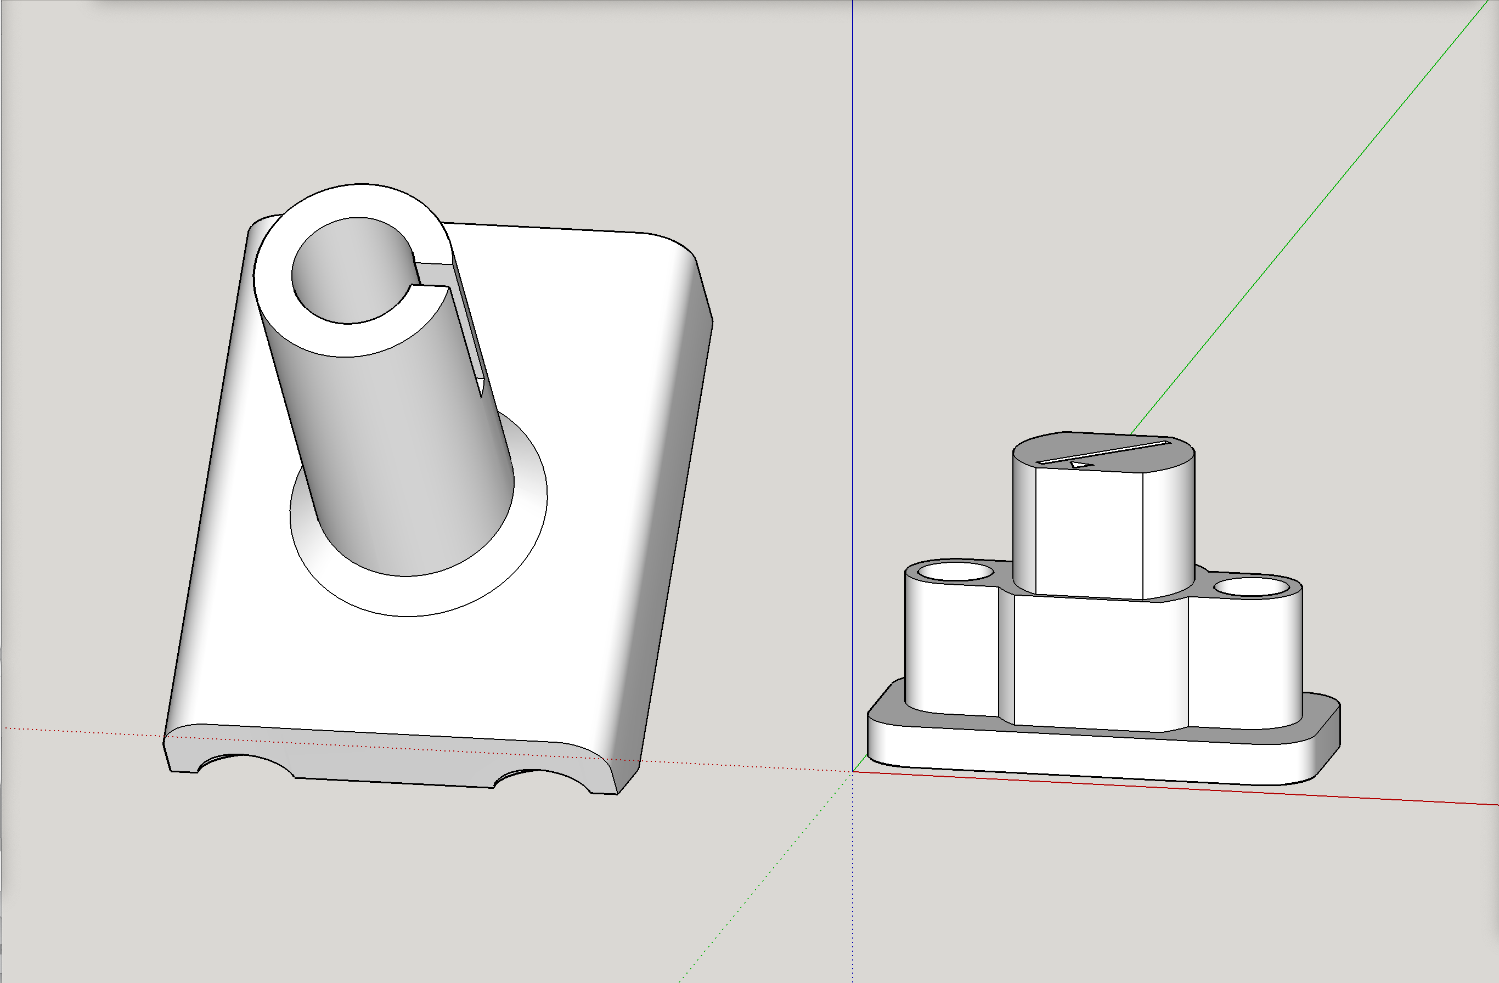Viewport: 1499px width, 983px height.
Task: Select the right semicircular notch on plate bottom
Action: [543, 778]
